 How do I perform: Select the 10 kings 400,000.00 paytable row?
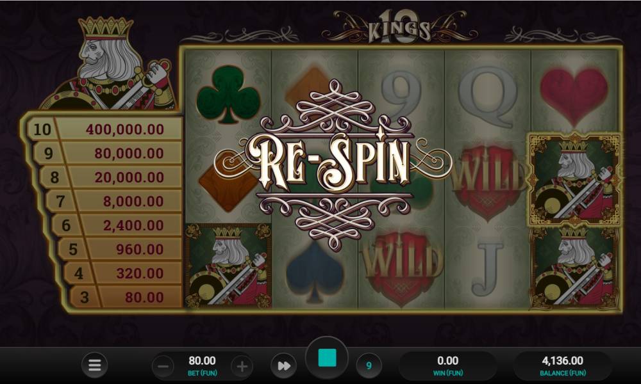click(104, 129)
